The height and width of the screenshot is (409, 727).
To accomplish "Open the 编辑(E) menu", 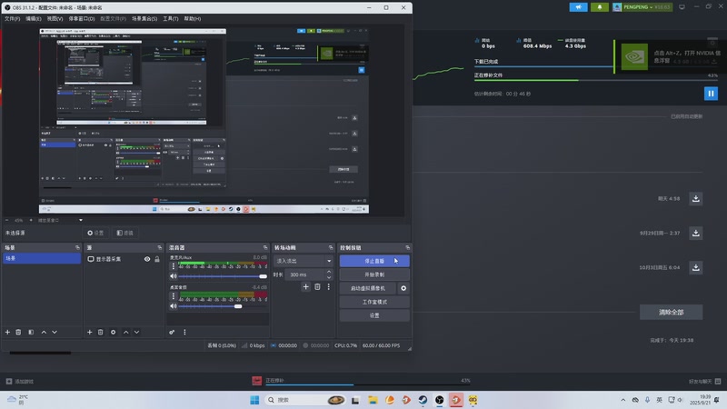I will pyautogui.click(x=34, y=18).
